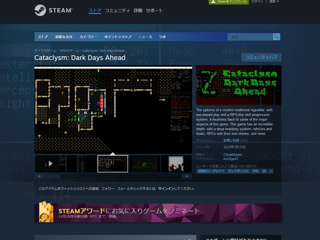Click the magnifier search button
The image size is (320, 240).
tap(277, 37)
